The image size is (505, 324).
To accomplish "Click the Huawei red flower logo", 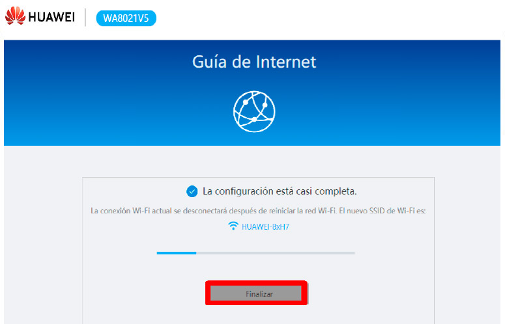I will pyautogui.click(x=15, y=16).
